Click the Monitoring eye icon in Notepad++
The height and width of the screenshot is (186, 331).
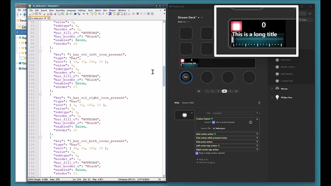click(133, 14)
